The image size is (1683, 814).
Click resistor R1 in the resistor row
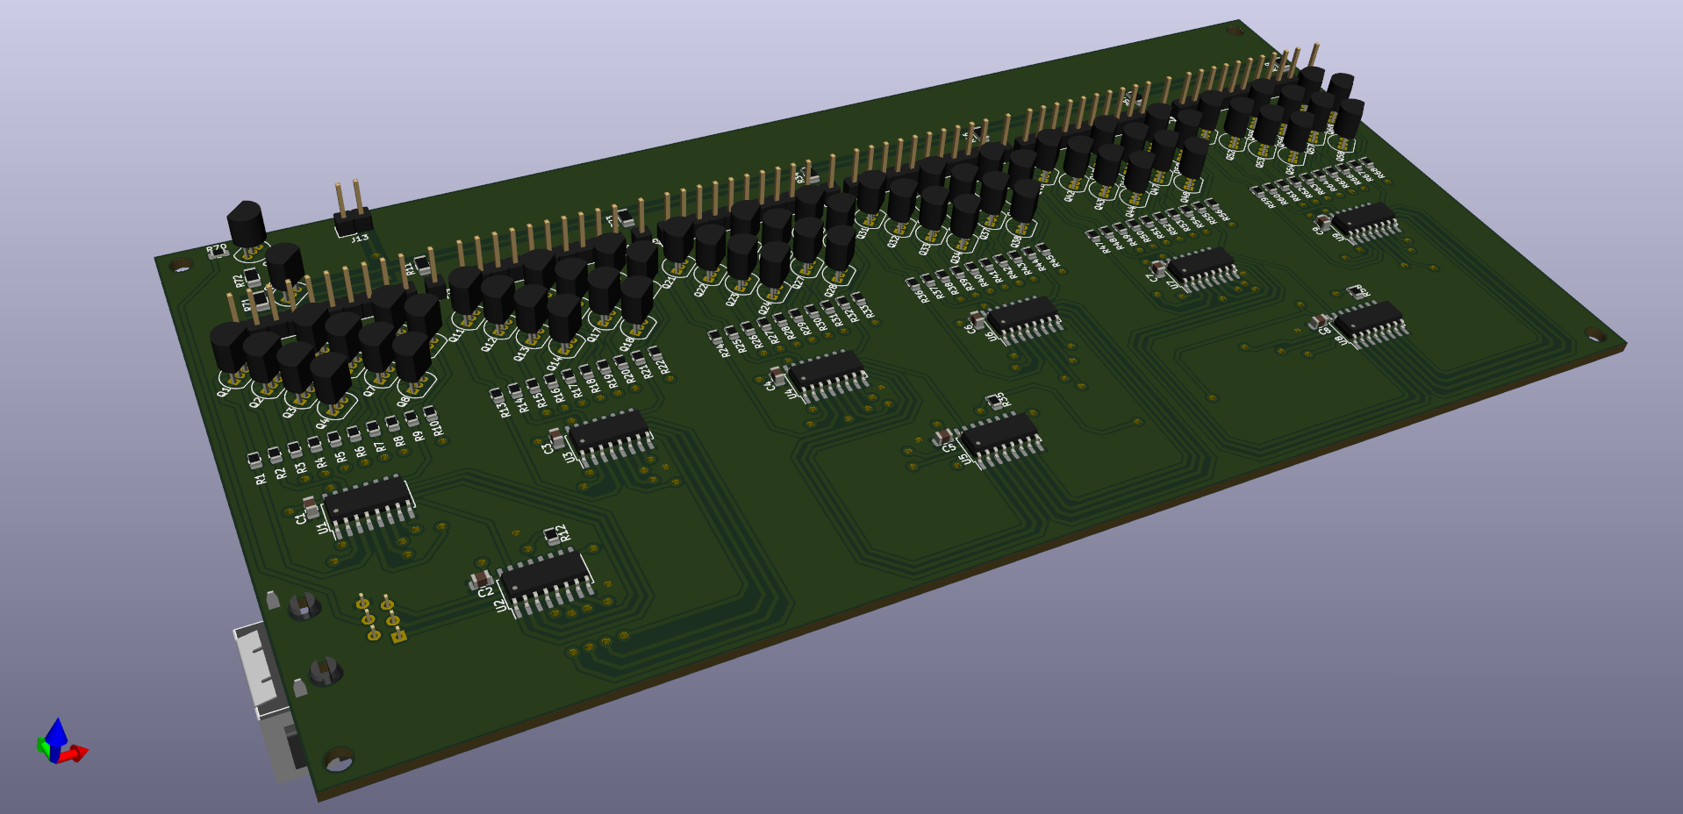click(x=254, y=460)
